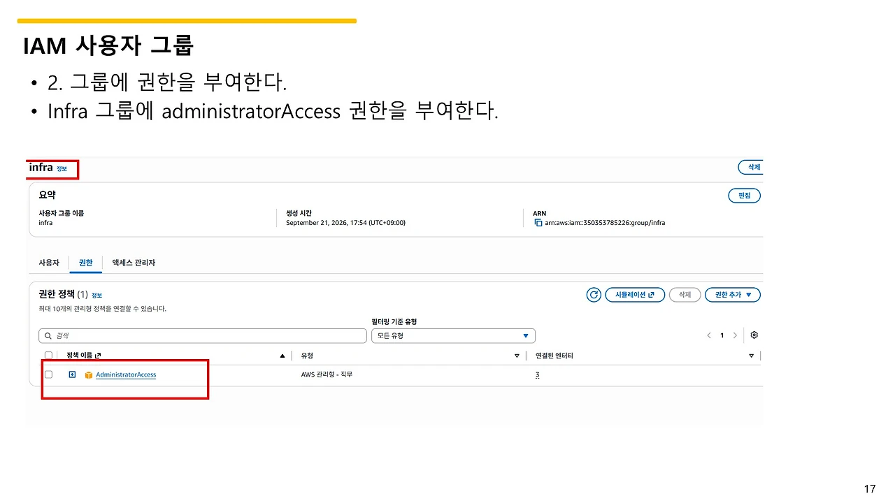Open the 모든 유형 filter dropdown

coord(453,335)
